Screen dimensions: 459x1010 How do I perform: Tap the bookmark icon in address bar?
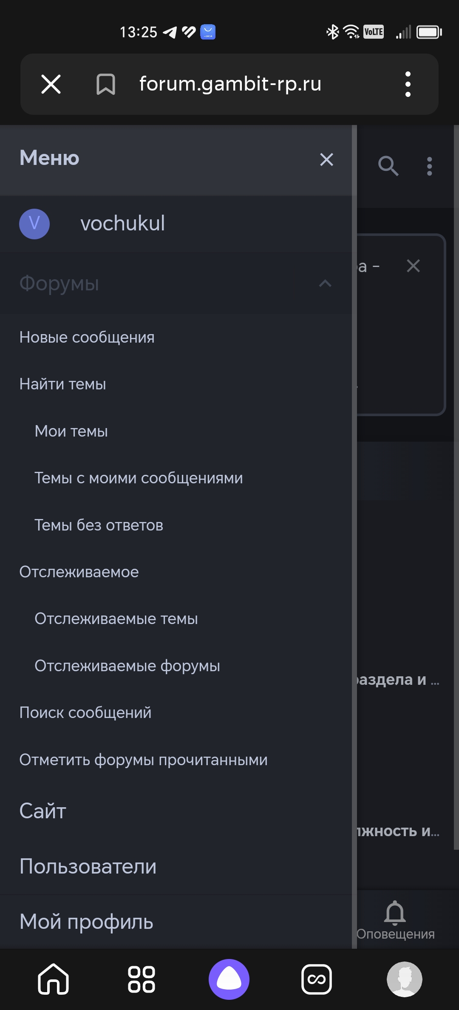[106, 84]
